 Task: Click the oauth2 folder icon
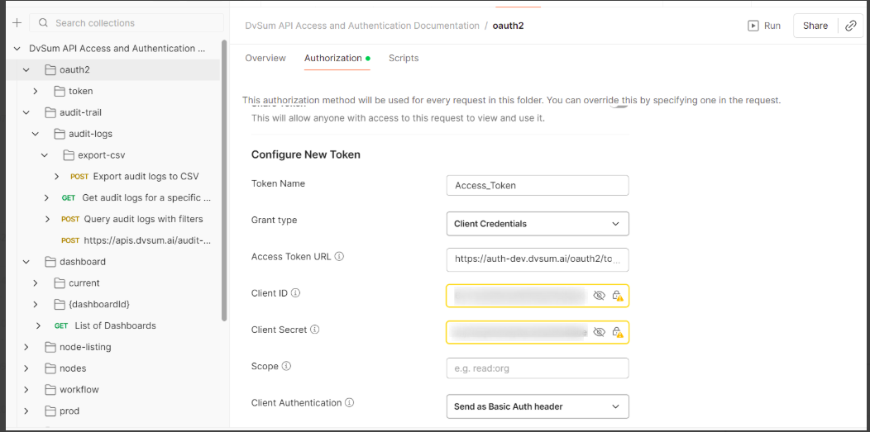(51, 69)
